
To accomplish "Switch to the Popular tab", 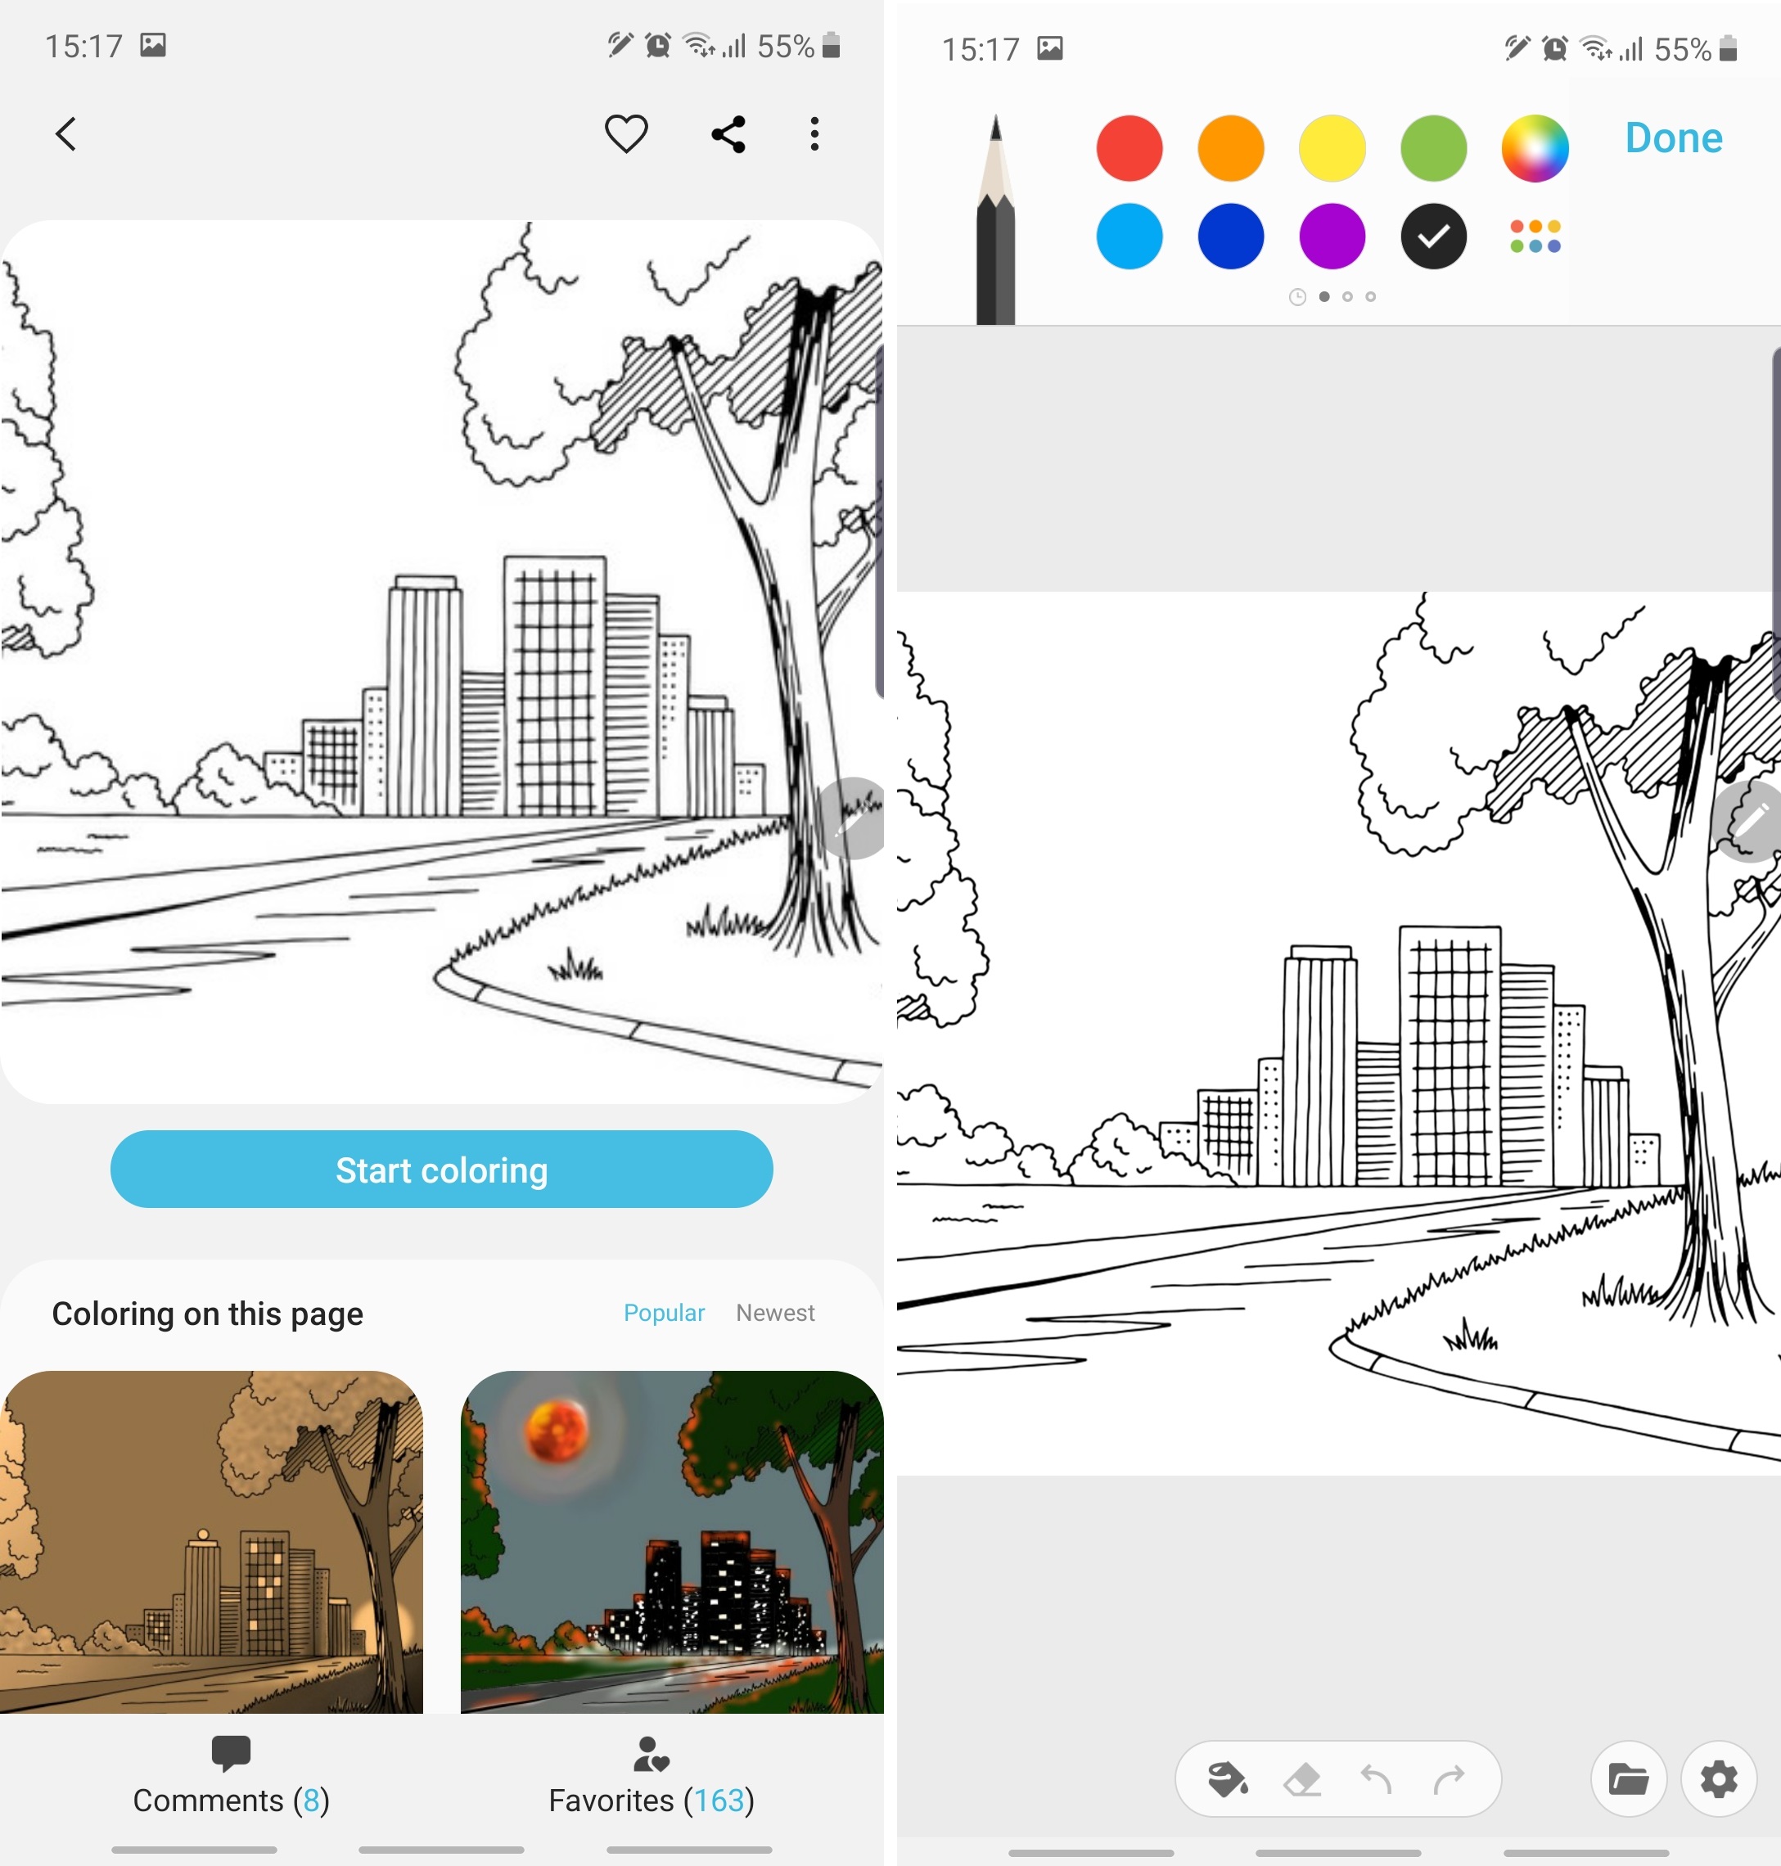I will pyautogui.click(x=664, y=1313).
